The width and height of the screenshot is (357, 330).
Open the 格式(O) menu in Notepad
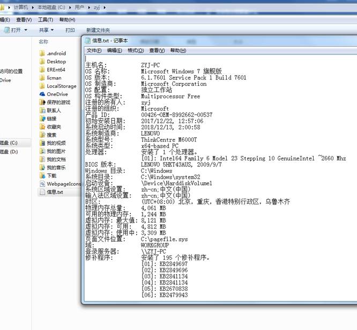pos(136,50)
